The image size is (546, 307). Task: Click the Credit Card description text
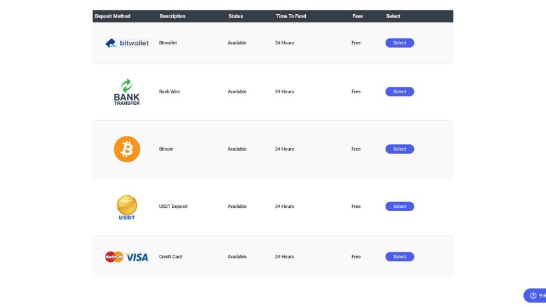click(171, 256)
